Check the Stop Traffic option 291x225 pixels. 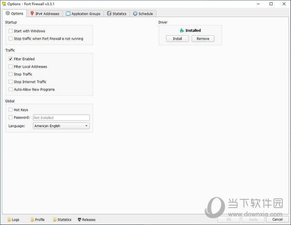pos(11,74)
